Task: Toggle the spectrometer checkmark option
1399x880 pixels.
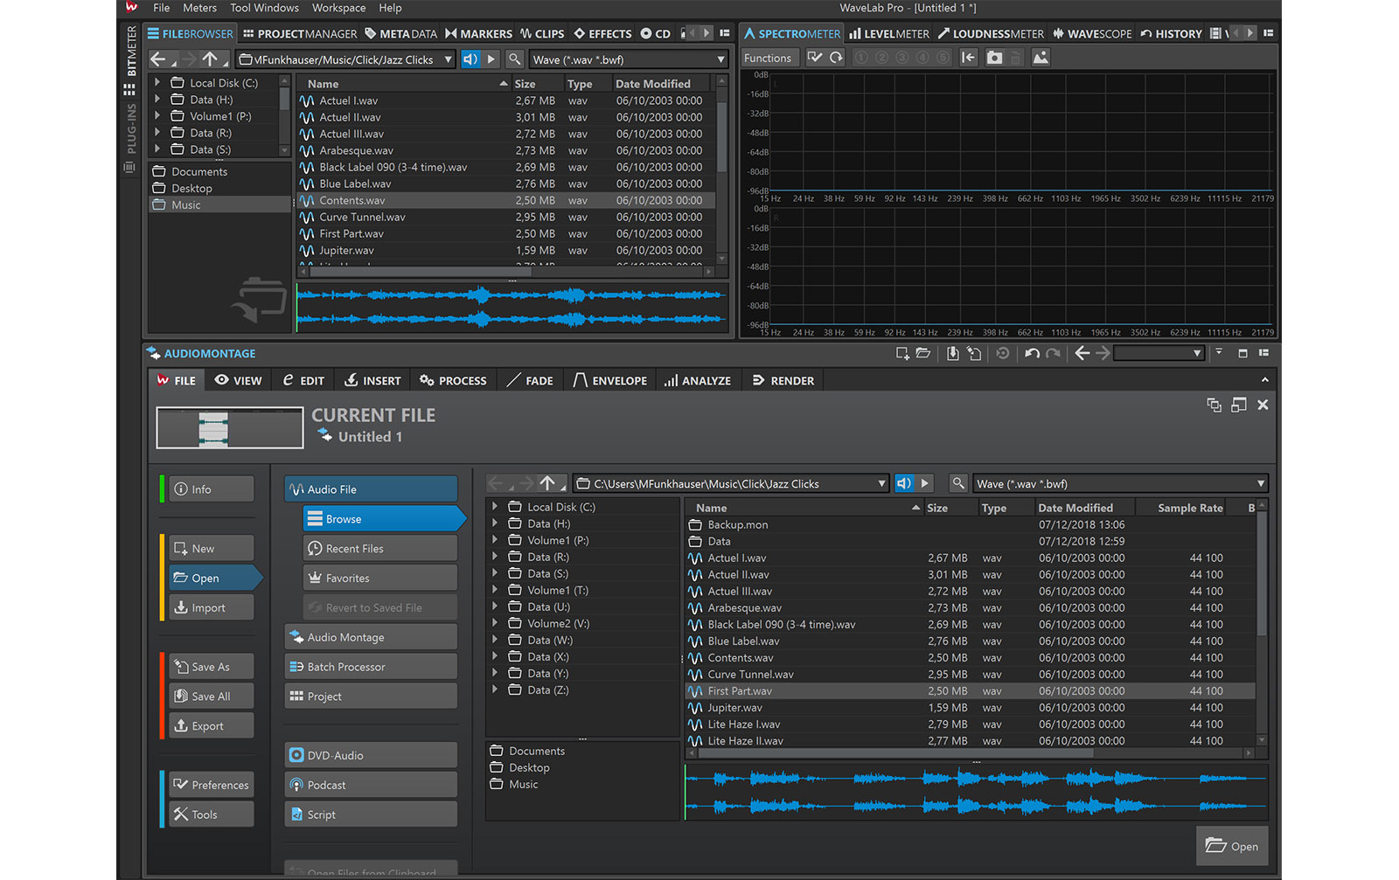Action: pyautogui.click(x=815, y=58)
